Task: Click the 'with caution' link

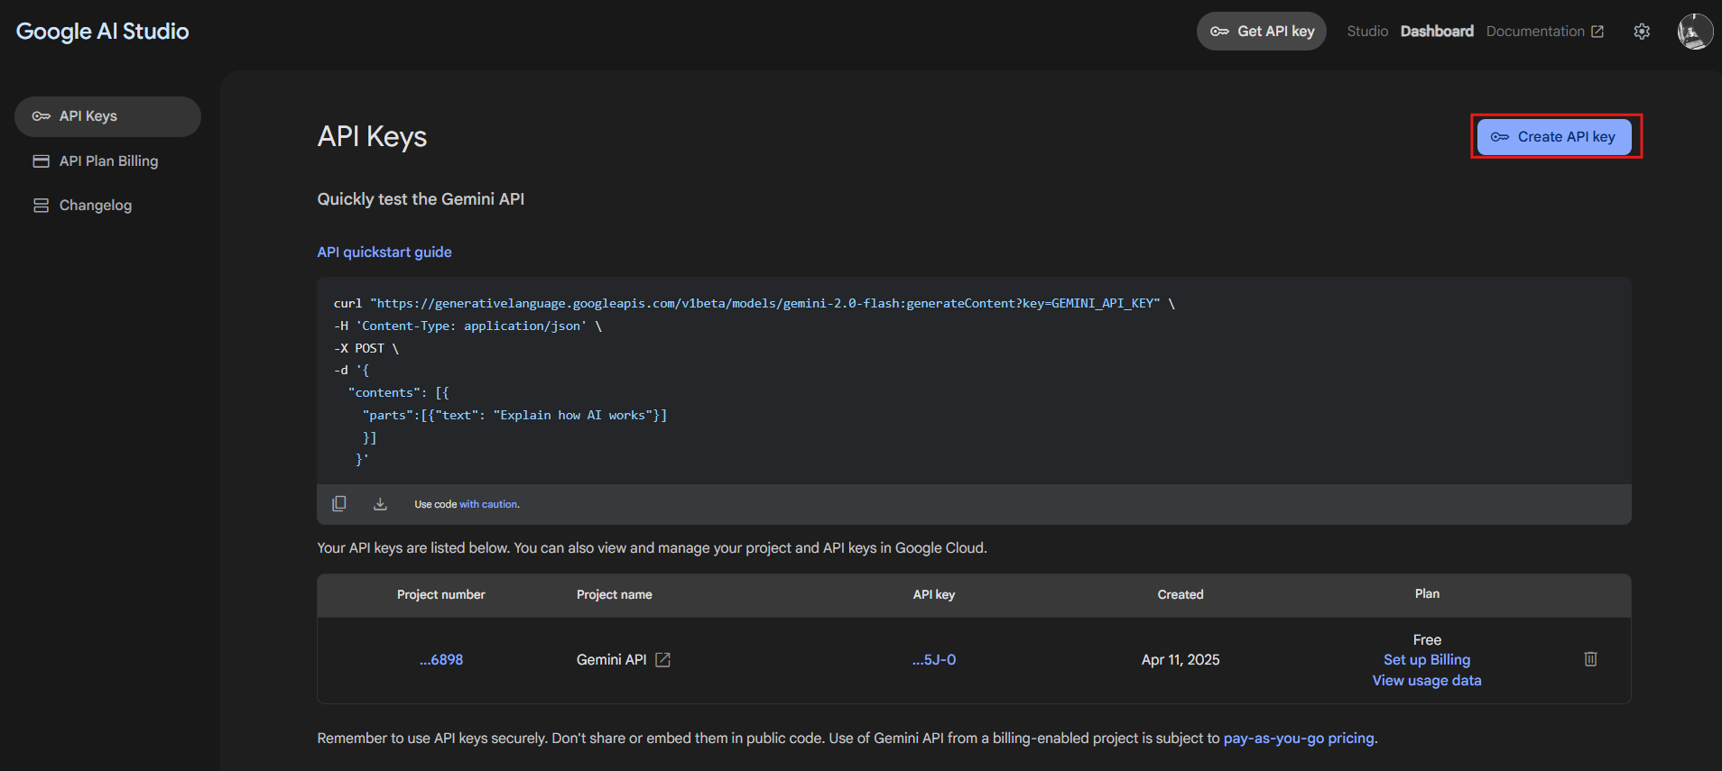Action: point(489,504)
